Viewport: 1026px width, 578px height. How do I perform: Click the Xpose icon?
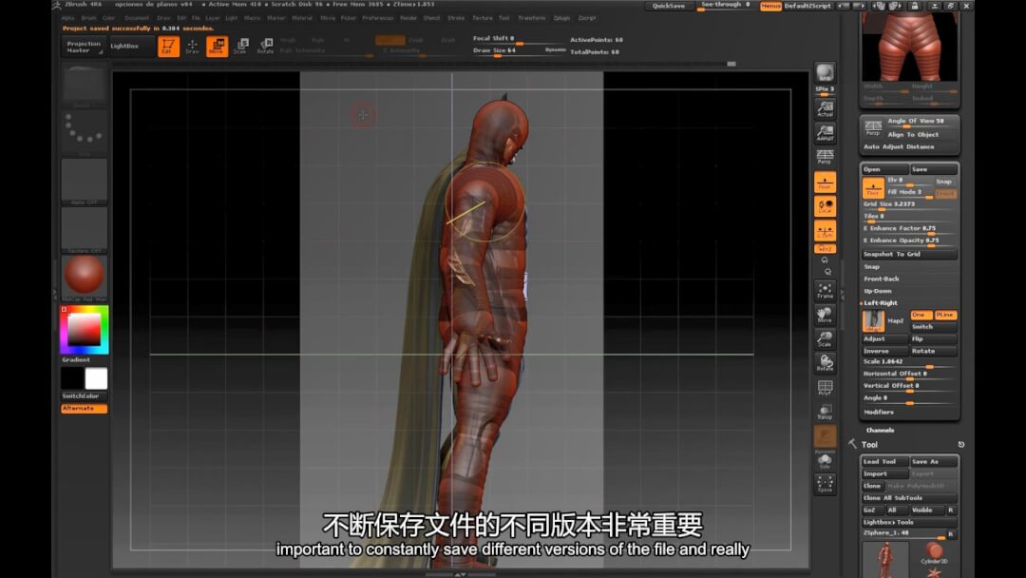click(826, 485)
